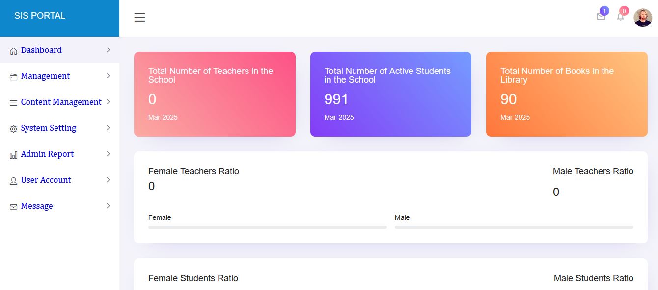The image size is (658, 290).
Task: Open the user profile avatar picture
Action: (x=643, y=18)
